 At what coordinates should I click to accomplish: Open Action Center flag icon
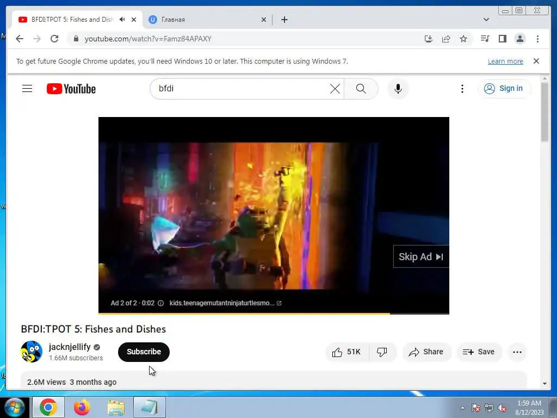tap(475, 408)
